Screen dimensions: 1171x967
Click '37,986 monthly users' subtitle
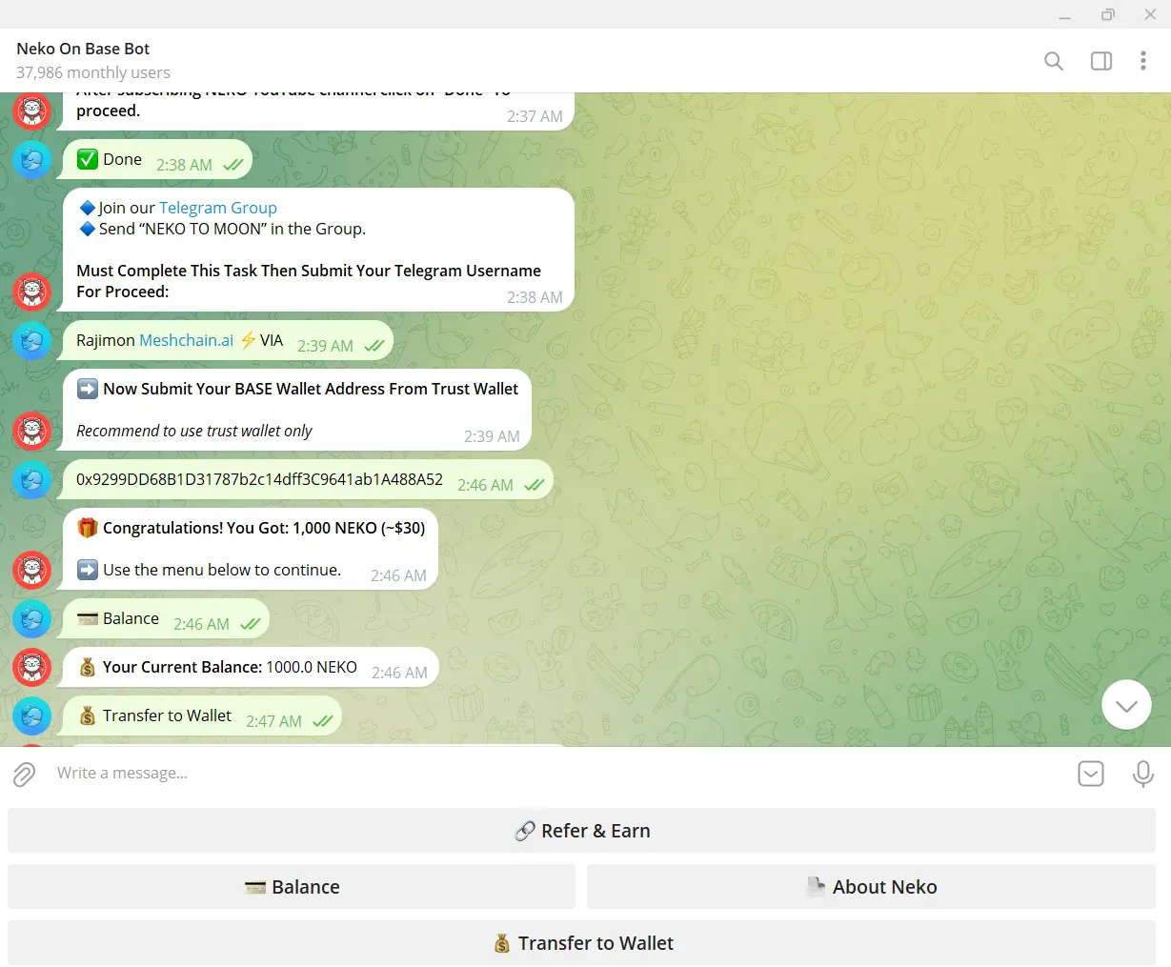tap(93, 72)
